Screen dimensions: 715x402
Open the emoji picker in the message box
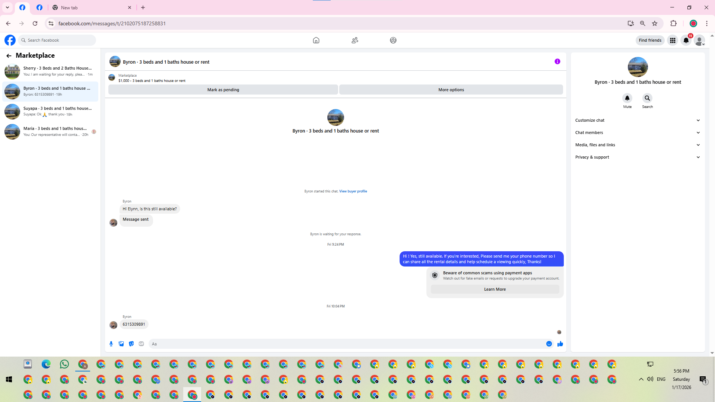point(549,344)
